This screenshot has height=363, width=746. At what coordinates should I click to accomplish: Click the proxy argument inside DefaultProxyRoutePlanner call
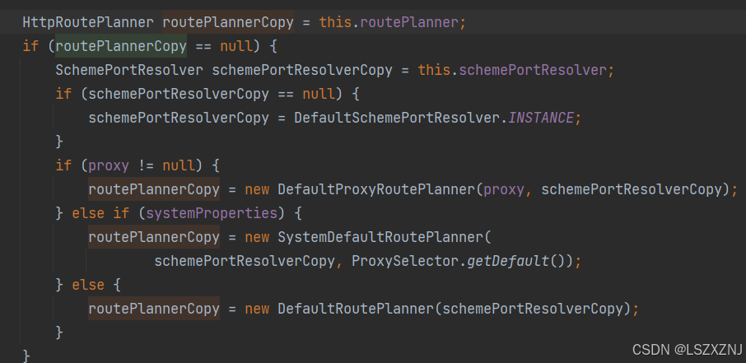pyautogui.click(x=504, y=189)
